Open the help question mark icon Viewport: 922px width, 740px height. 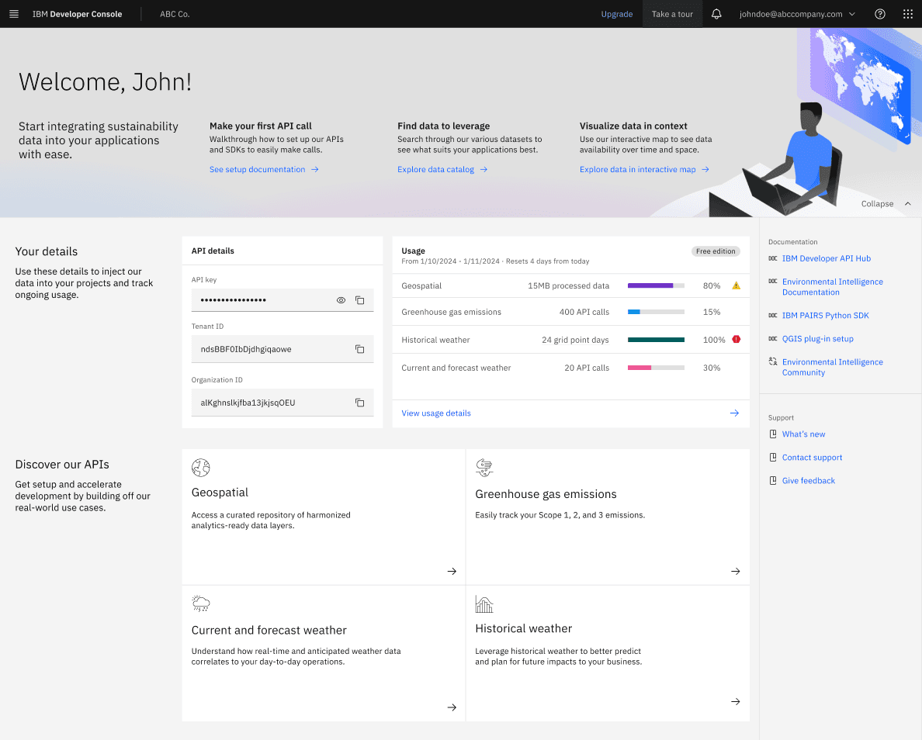pyautogui.click(x=879, y=14)
